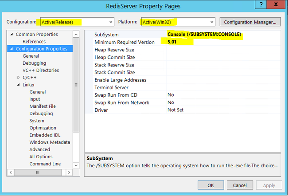Viewport: 288px width, 196px height.
Task: Open Configuration Manager
Action: pyautogui.click(x=249, y=22)
